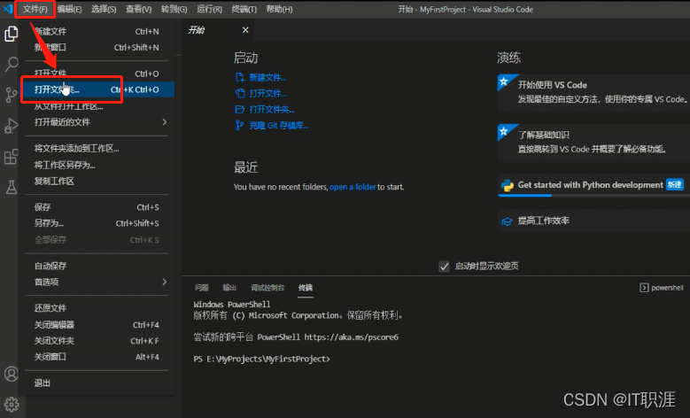This screenshot has height=418, width=690.
Task: Click the open a folder link
Action: click(x=353, y=187)
